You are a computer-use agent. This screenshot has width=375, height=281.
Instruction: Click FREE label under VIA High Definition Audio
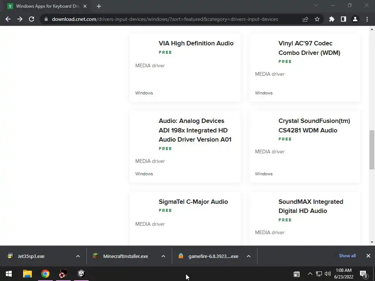165,52
